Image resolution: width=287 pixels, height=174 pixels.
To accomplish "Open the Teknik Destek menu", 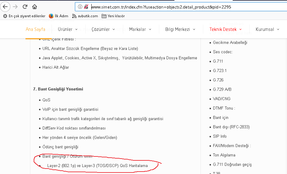I will (225, 29).
